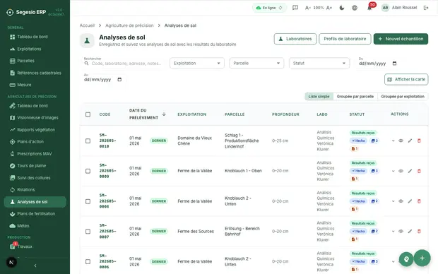Click the floating map pin button
This screenshot has width=438, height=274.
click(x=406, y=259)
